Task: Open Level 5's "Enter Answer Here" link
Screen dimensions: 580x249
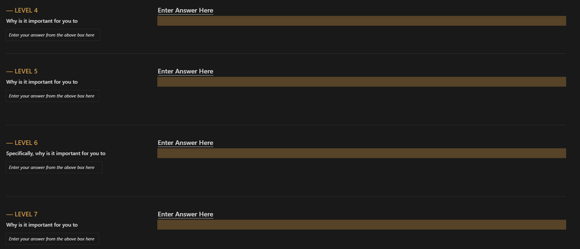Action: [x=185, y=71]
